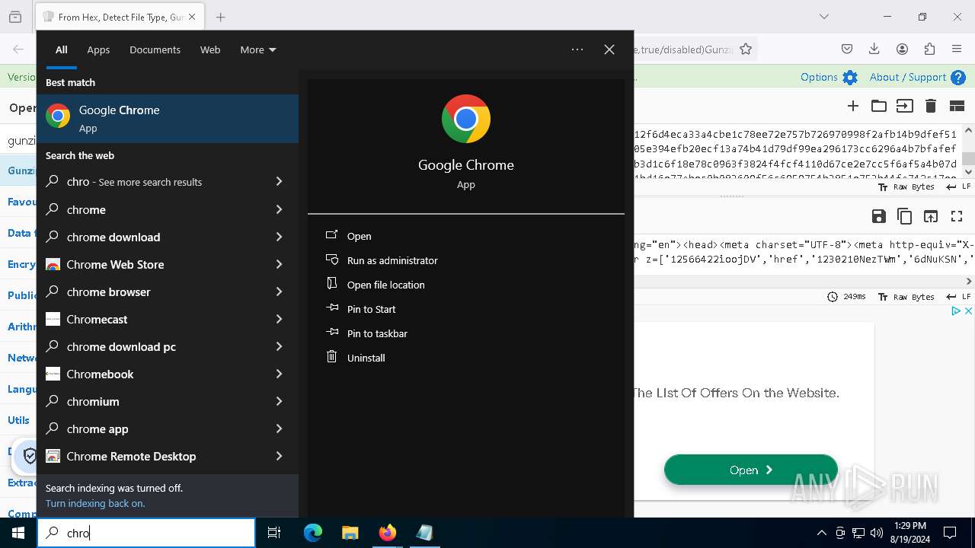
Task: Select the All search filter tab
Action: tap(62, 49)
